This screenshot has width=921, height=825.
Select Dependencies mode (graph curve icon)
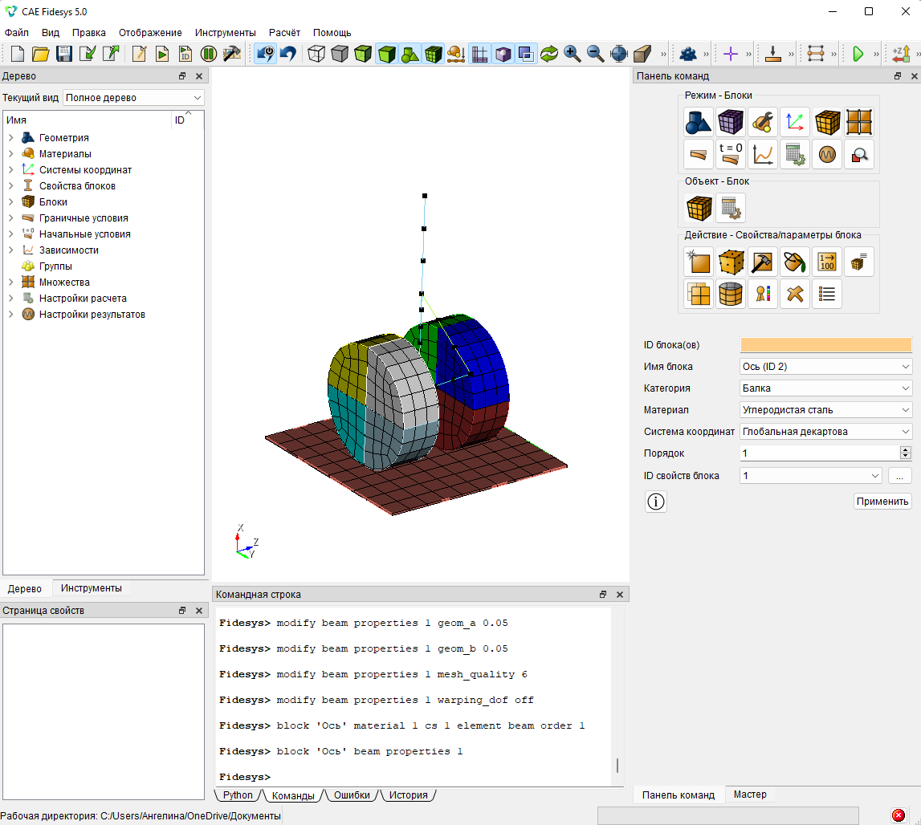click(x=763, y=154)
